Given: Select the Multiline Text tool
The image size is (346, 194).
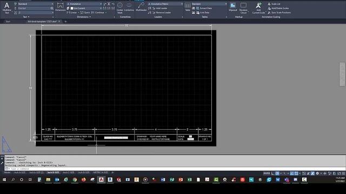Looking at the screenshot, I should point(7,8).
